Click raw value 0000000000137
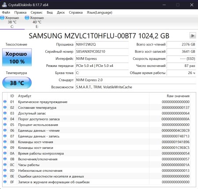198x189 pixels. pos(176,107)
